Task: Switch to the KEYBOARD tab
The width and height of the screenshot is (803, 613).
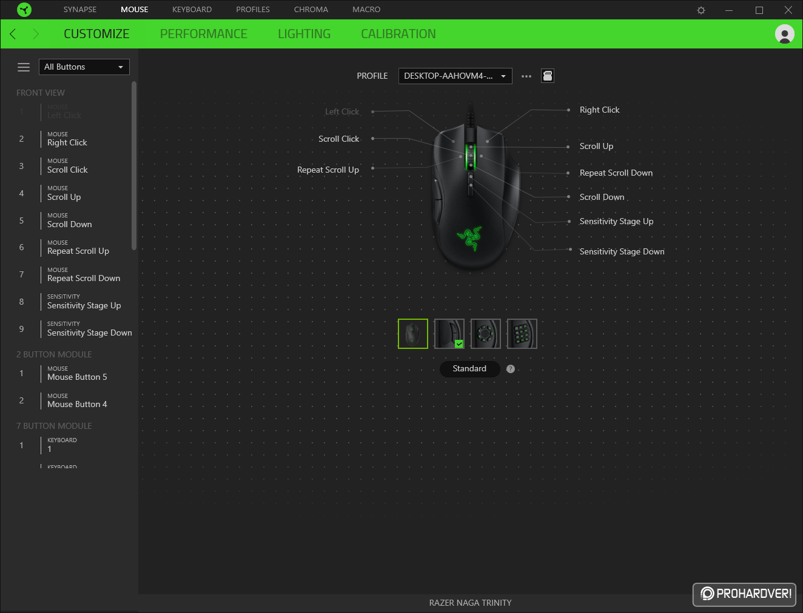Action: pos(192,10)
